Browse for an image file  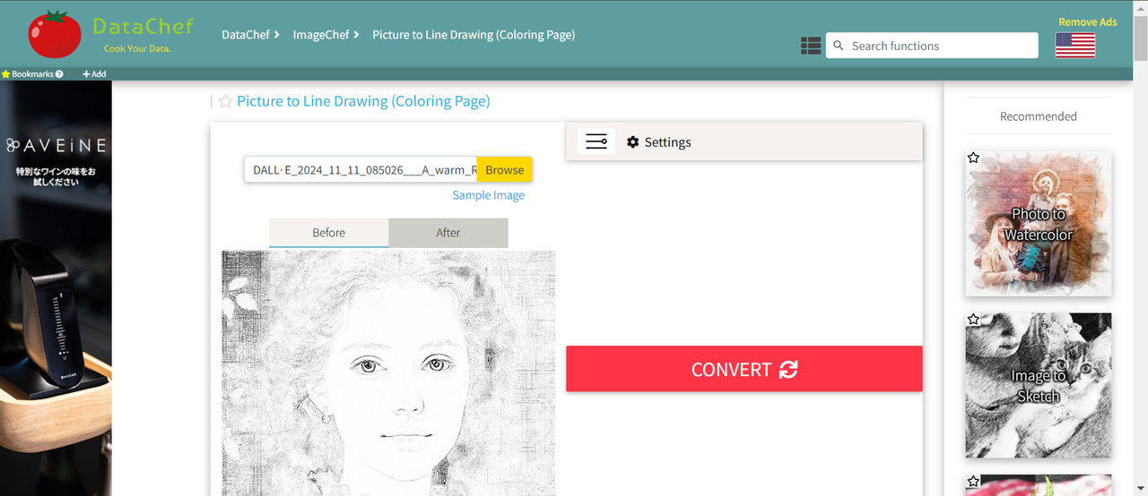(504, 170)
